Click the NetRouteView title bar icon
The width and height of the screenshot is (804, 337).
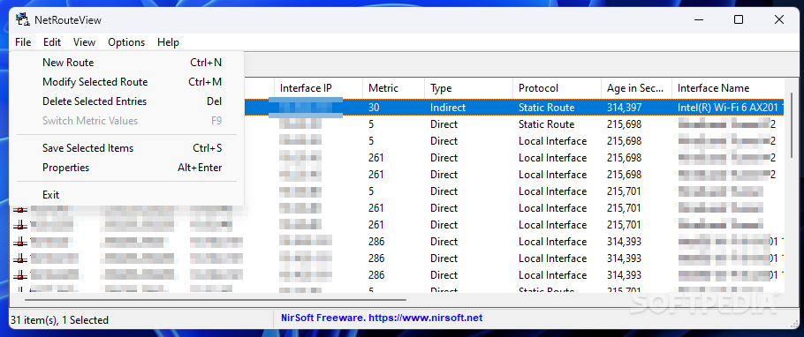[x=22, y=20]
